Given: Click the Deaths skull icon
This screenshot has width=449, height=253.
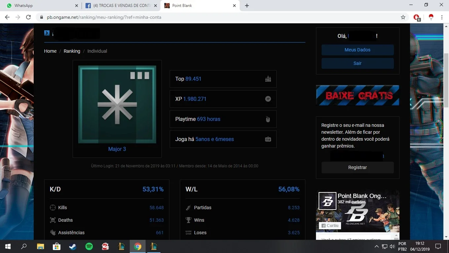Looking at the screenshot, I should (53, 220).
